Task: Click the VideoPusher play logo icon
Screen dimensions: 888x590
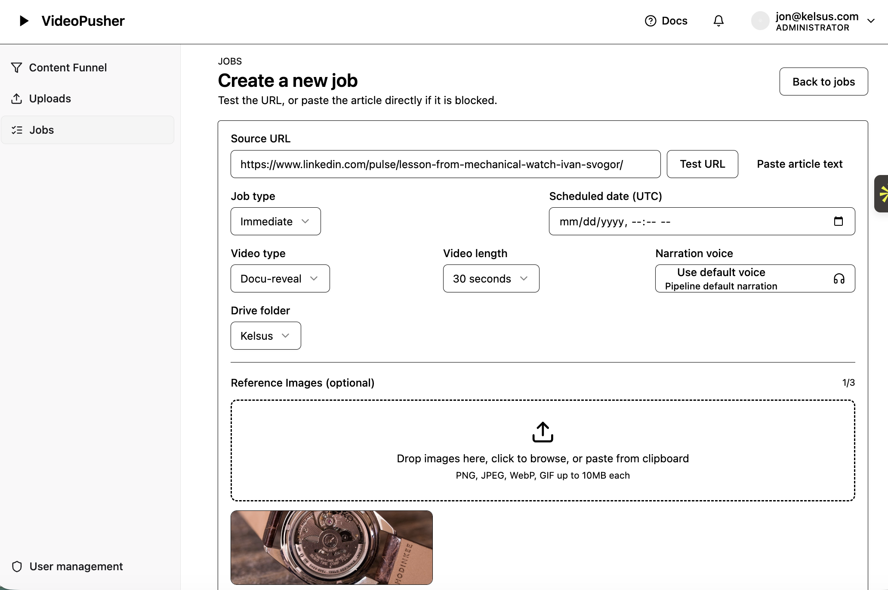Action: pyautogui.click(x=24, y=21)
